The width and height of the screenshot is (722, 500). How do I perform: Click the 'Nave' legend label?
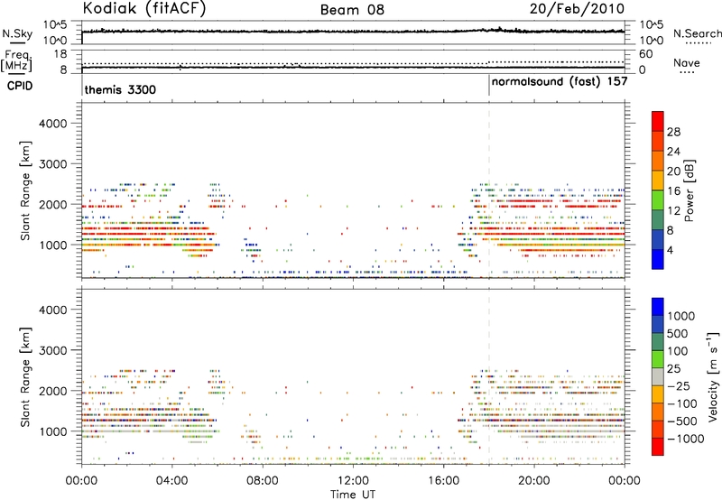[686, 62]
